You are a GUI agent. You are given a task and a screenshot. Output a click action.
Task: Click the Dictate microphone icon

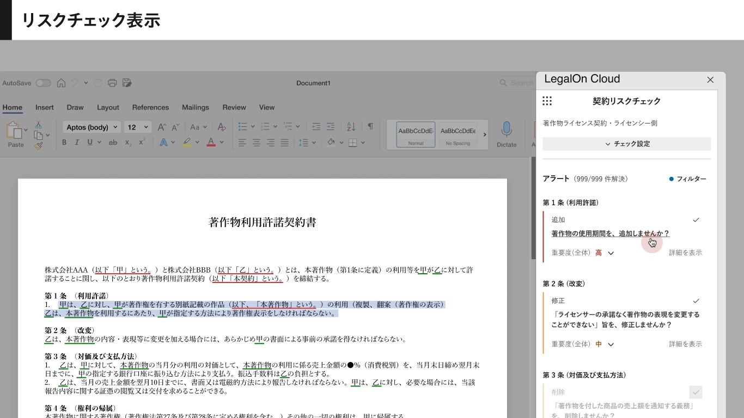point(507,130)
